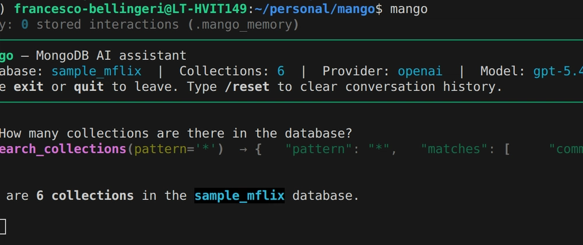Screen dimensions: 583x245
Task: Click the terminal cursor block at the prompt
Action: click(3, 227)
